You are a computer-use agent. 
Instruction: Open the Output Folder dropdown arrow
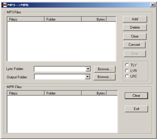pos(88,77)
